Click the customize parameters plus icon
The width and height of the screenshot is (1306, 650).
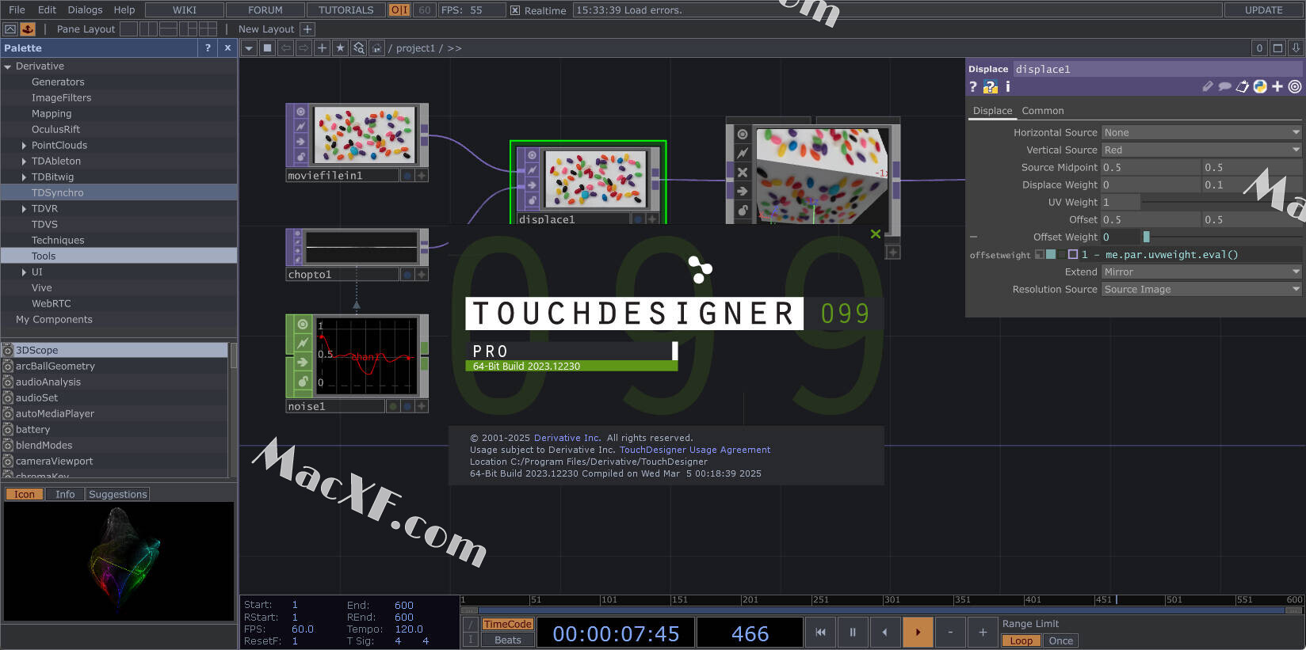pyautogui.click(x=1277, y=86)
